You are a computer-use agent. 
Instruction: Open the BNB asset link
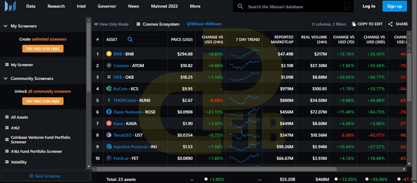click(x=118, y=54)
